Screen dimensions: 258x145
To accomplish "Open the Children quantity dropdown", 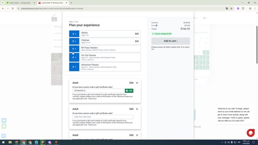I will coord(74,41).
